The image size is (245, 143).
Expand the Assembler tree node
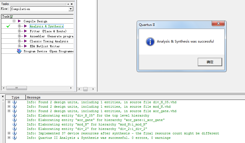click(19, 36)
